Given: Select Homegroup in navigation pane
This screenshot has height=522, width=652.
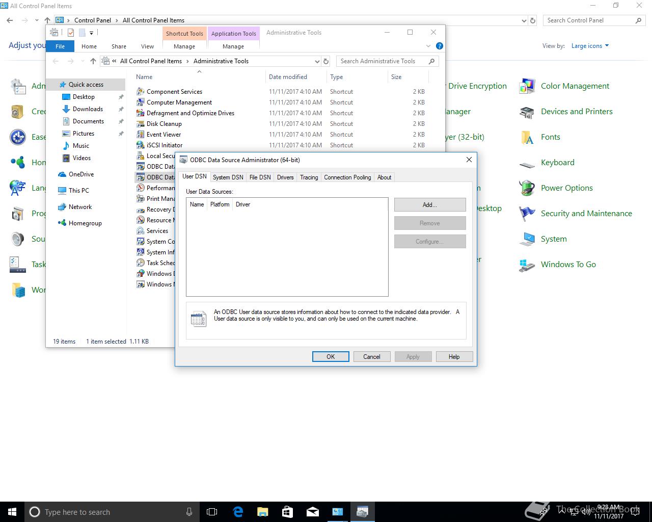Looking at the screenshot, I should pos(85,223).
